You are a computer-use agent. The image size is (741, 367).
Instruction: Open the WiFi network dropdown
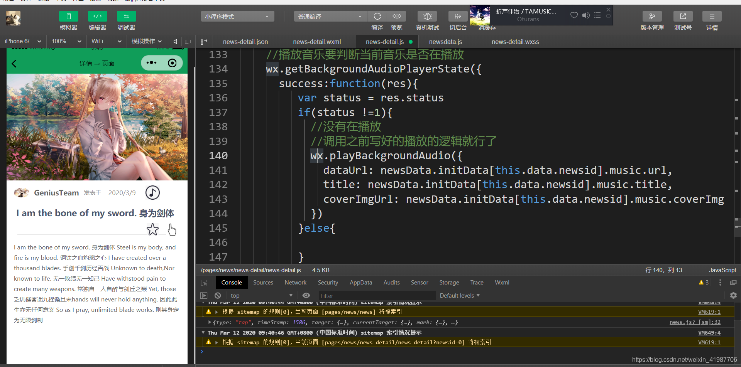[106, 41]
